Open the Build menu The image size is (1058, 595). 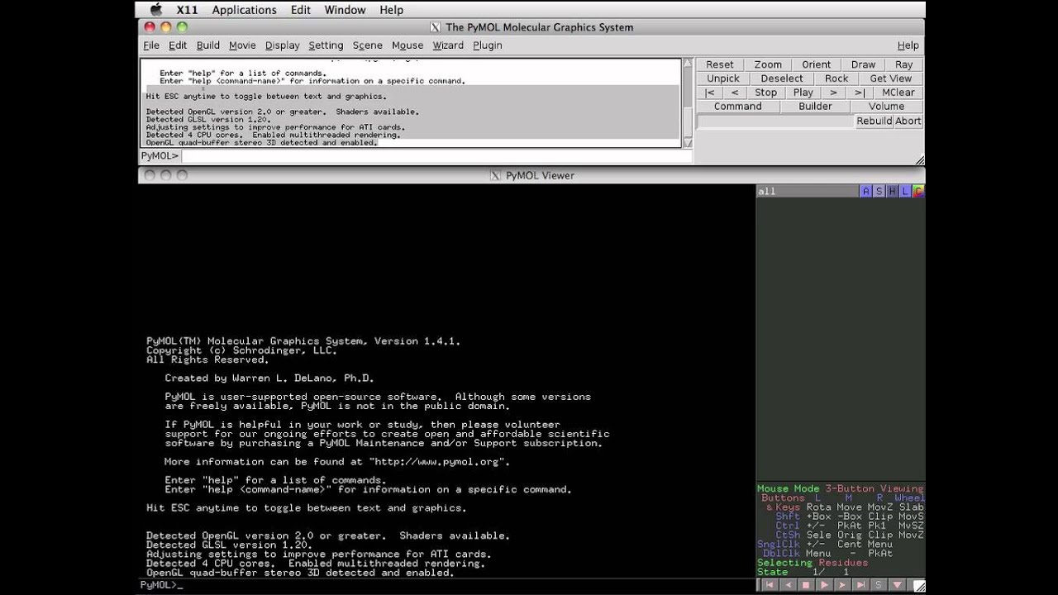coord(207,45)
